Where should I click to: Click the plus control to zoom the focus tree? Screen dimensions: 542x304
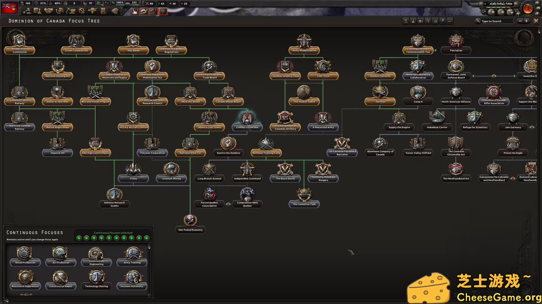tap(527, 21)
